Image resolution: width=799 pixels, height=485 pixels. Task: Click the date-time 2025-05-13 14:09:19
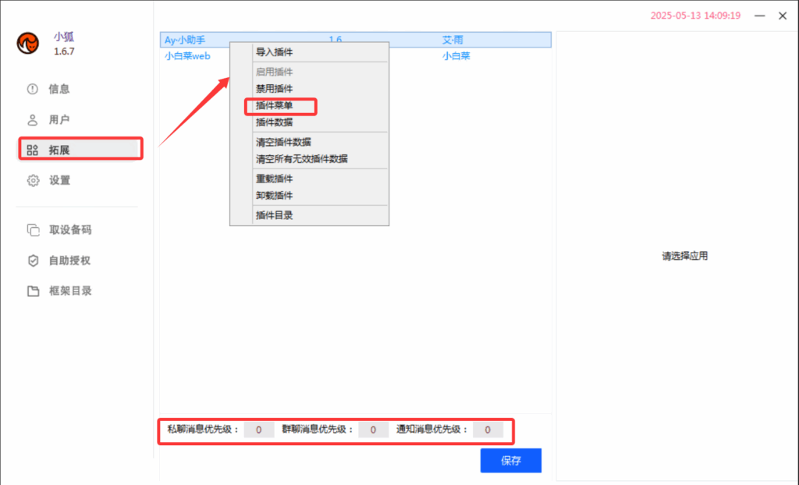(x=695, y=16)
